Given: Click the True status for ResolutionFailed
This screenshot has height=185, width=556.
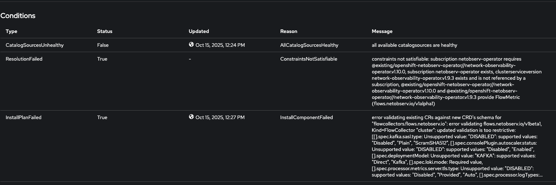Looking at the screenshot, I should pos(102,59).
